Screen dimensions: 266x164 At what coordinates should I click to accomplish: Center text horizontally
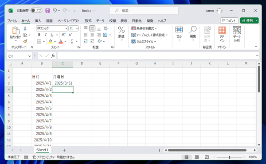(92, 35)
